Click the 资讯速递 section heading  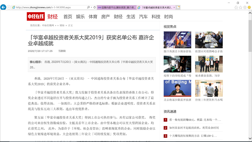pos(170,111)
